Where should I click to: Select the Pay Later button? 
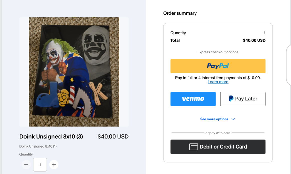point(243,99)
